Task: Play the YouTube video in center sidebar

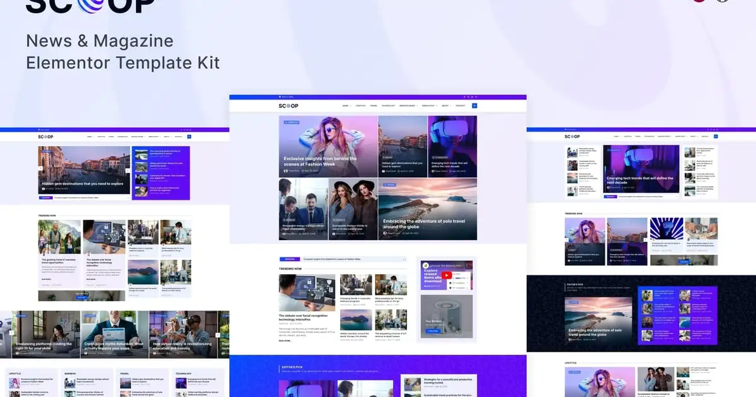Action: [x=446, y=275]
